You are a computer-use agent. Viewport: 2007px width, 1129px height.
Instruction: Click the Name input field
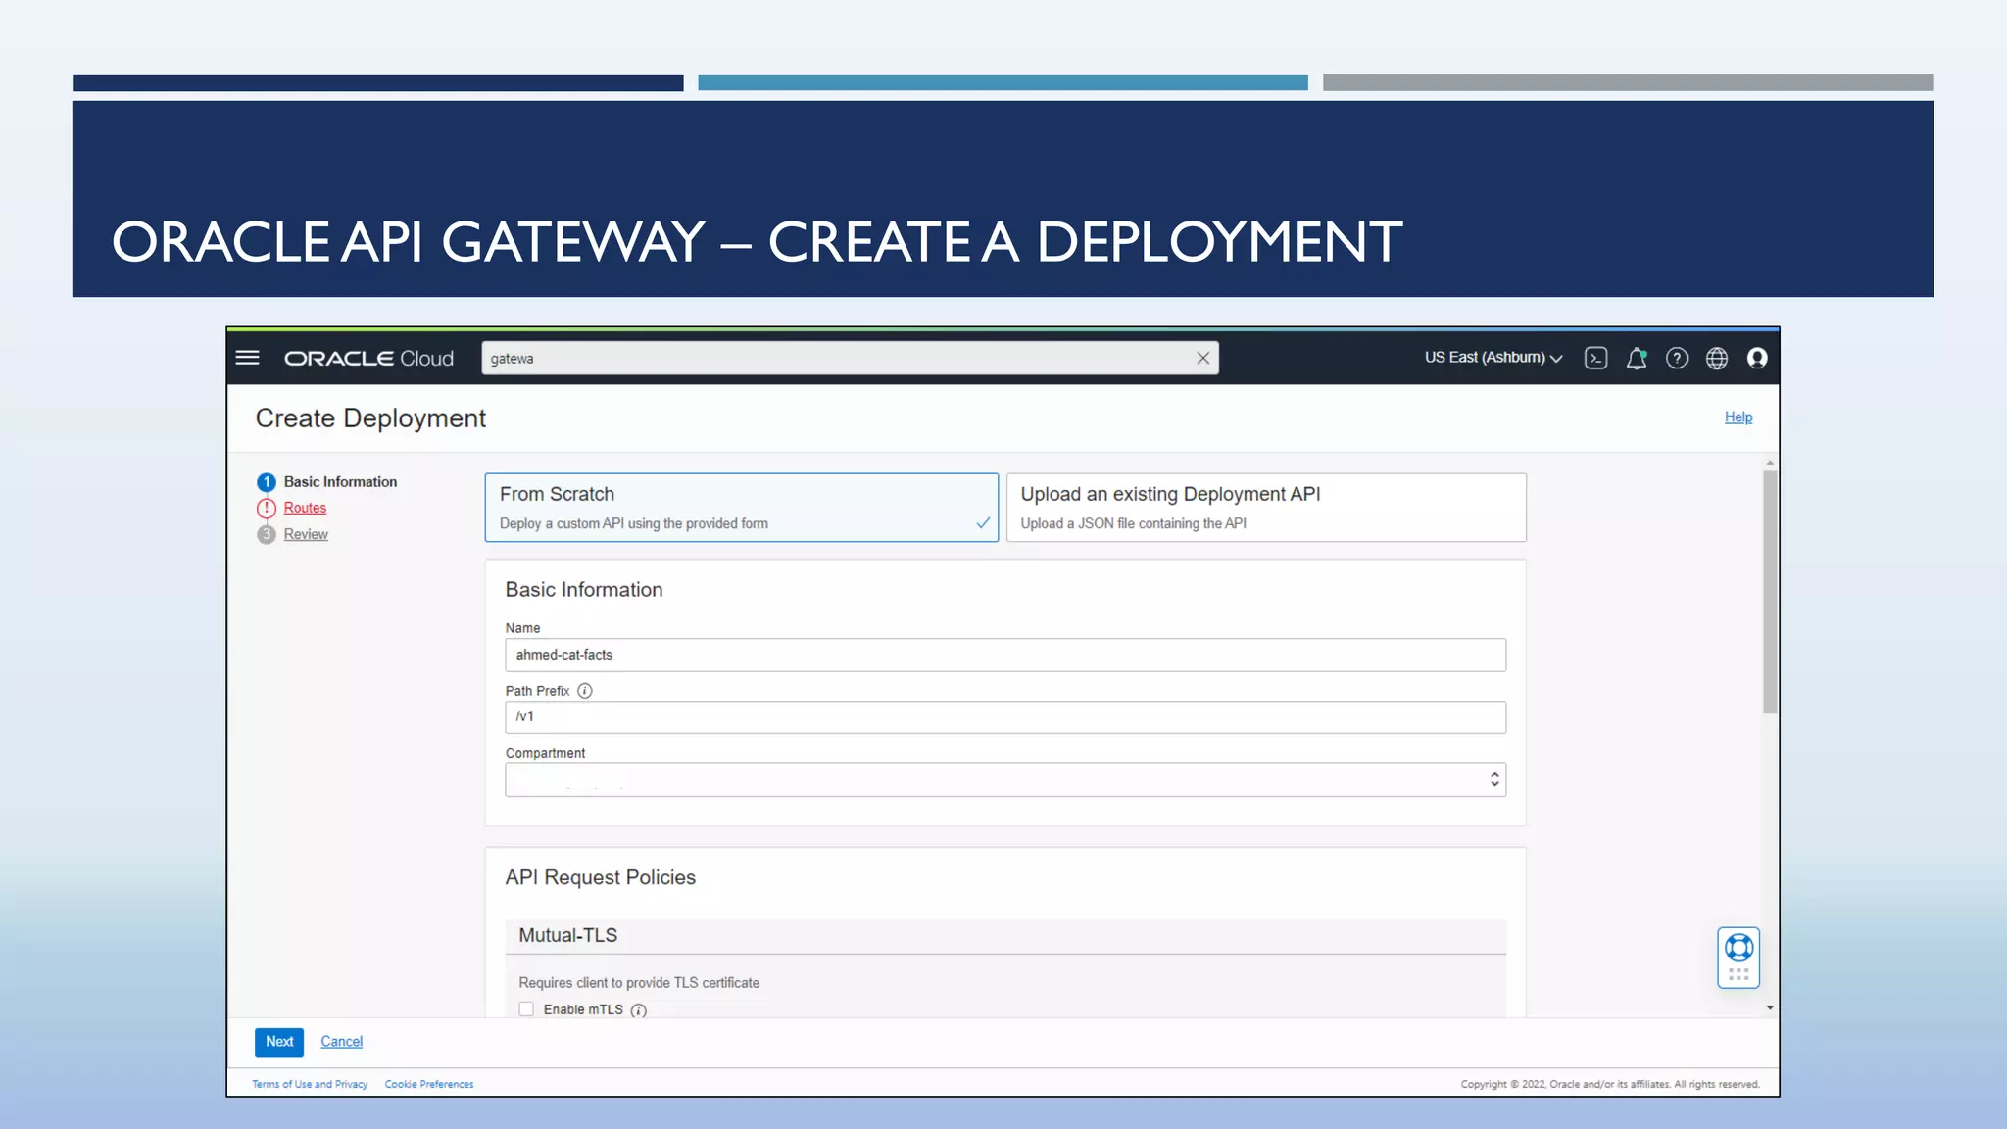[1005, 655]
